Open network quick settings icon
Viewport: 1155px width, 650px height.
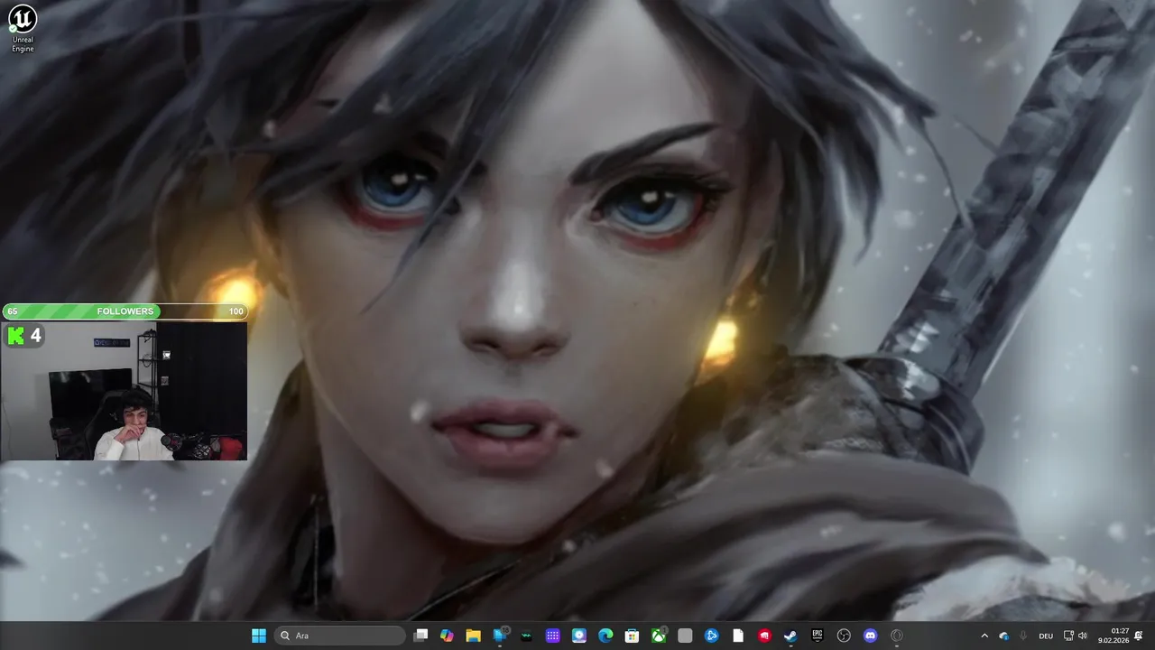click(1068, 636)
